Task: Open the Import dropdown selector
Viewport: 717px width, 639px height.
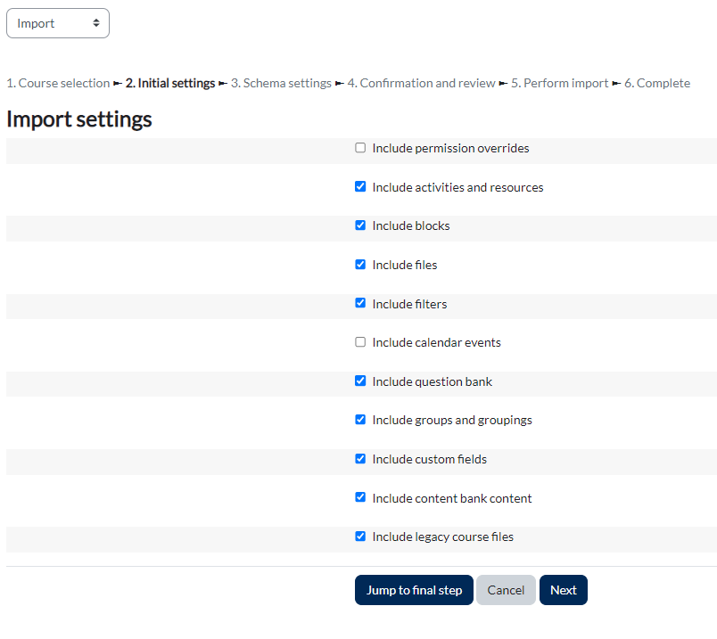Action: [x=58, y=23]
